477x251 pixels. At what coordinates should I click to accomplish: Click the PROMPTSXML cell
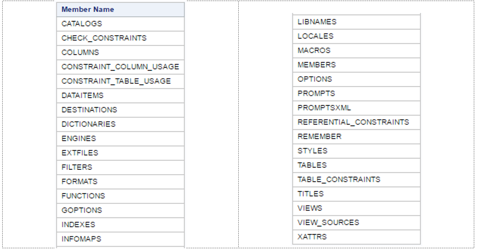coord(324,108)
